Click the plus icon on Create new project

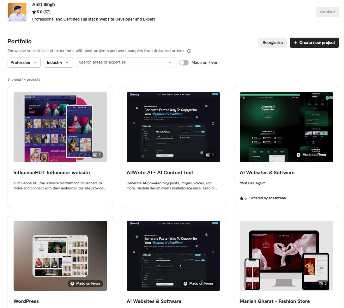click(295, 43)
